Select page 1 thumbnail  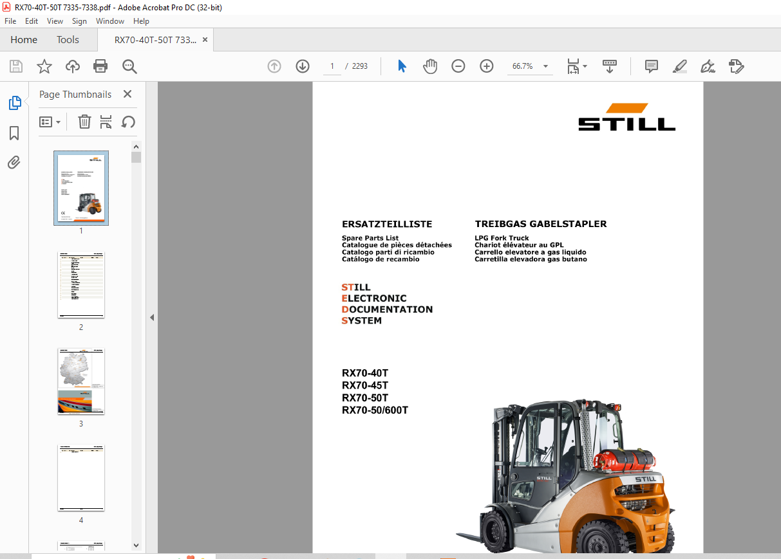[81, 188]
